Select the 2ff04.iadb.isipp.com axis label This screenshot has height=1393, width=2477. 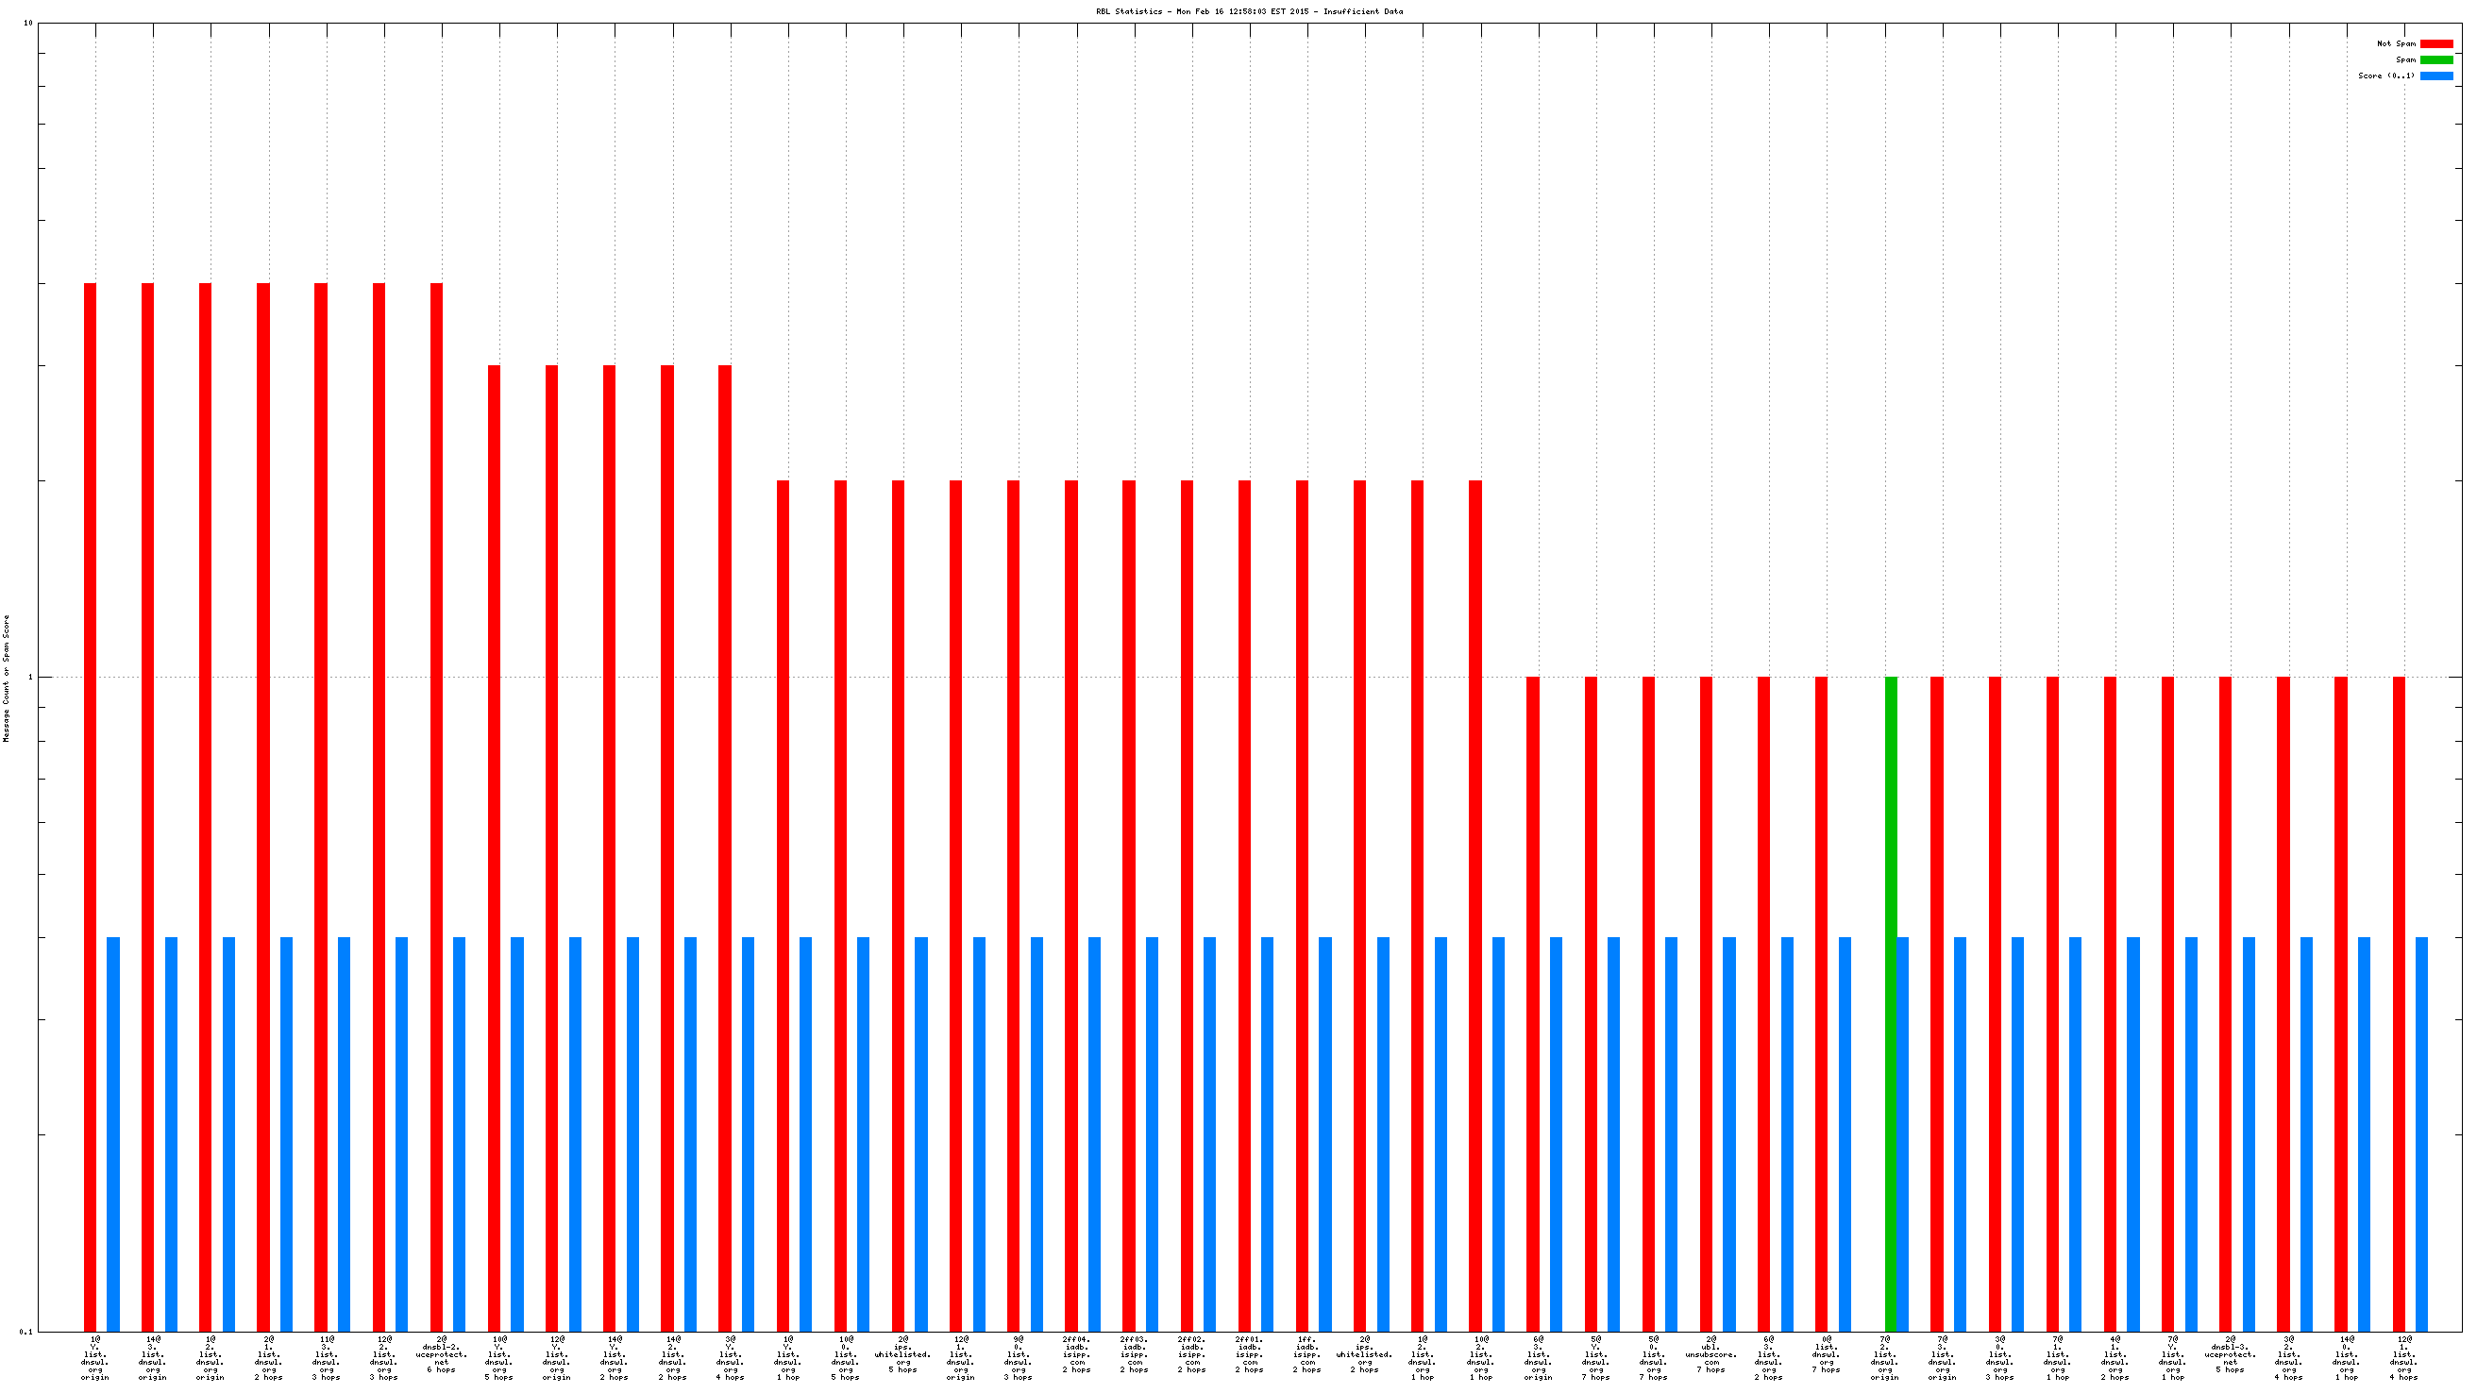click(x=1076, y=1354)
